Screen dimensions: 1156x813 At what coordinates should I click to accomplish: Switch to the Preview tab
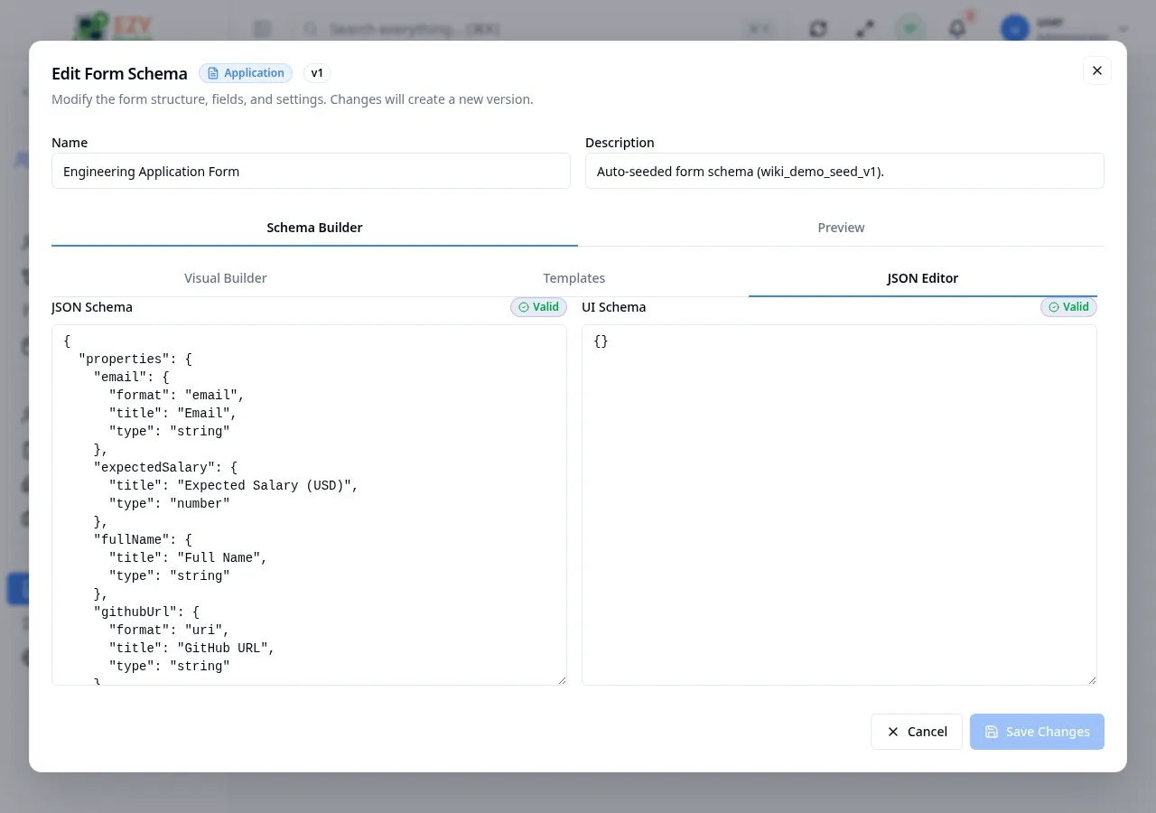point(841,228)
